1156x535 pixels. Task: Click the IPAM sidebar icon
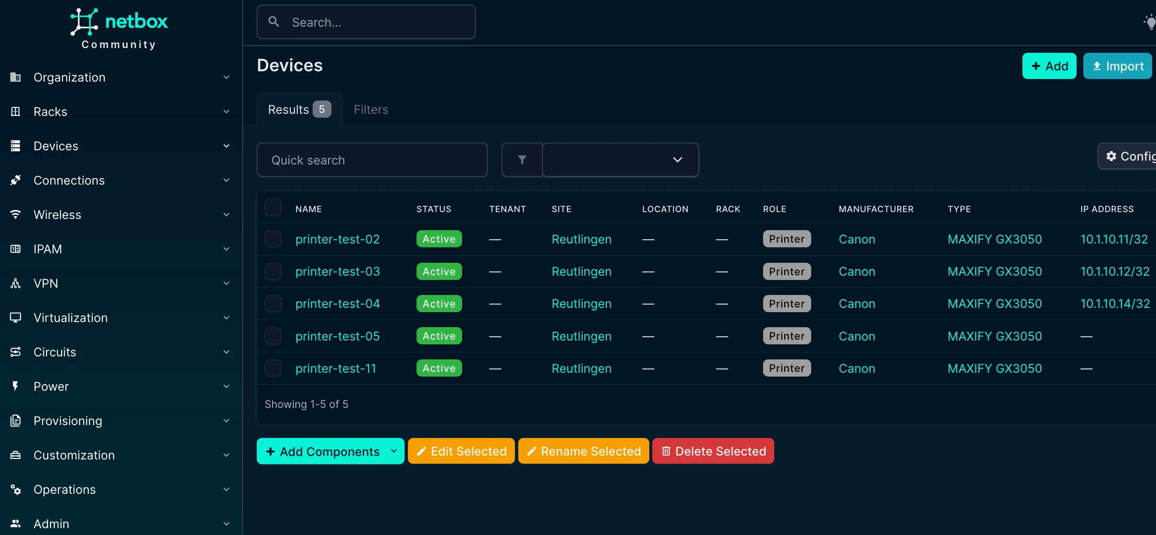pyautogui.click(x=15, y=249)
